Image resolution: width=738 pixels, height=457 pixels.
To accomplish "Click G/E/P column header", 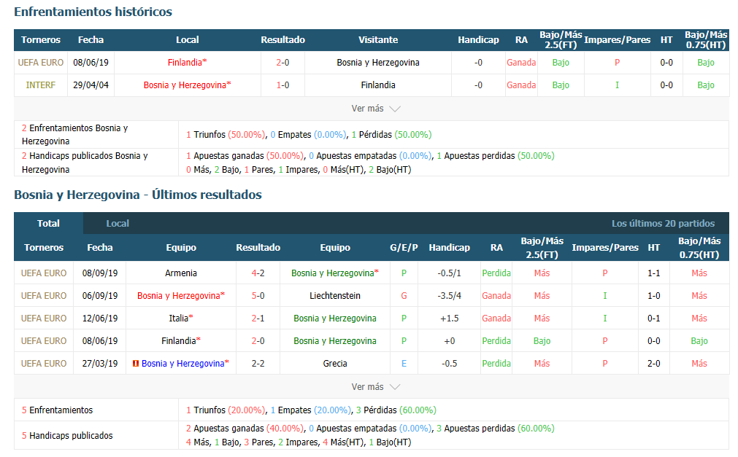I will pos(404,248).
